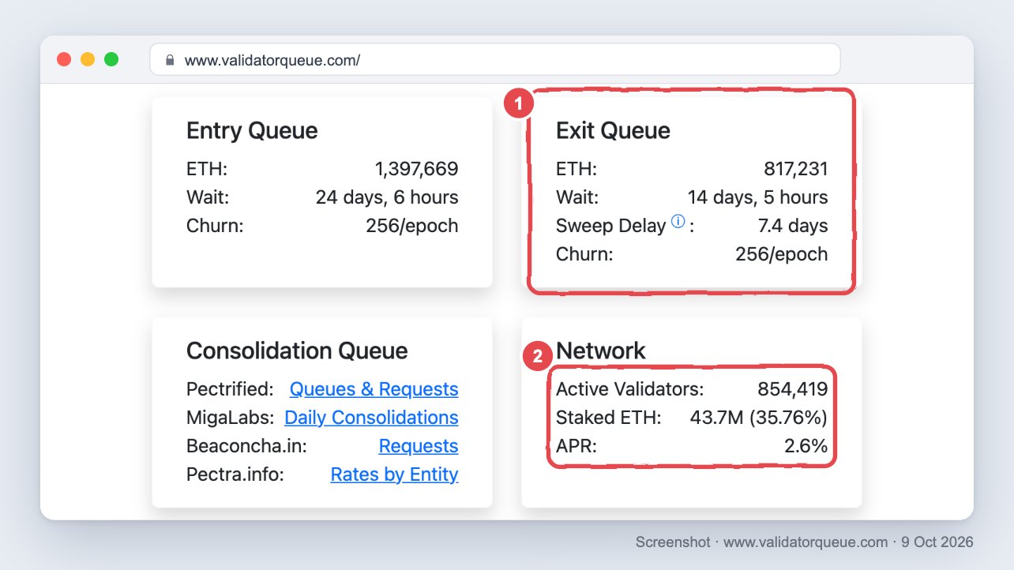Select the APR value 2.6%
1014x570 pixels.
[x=806, y=446]
